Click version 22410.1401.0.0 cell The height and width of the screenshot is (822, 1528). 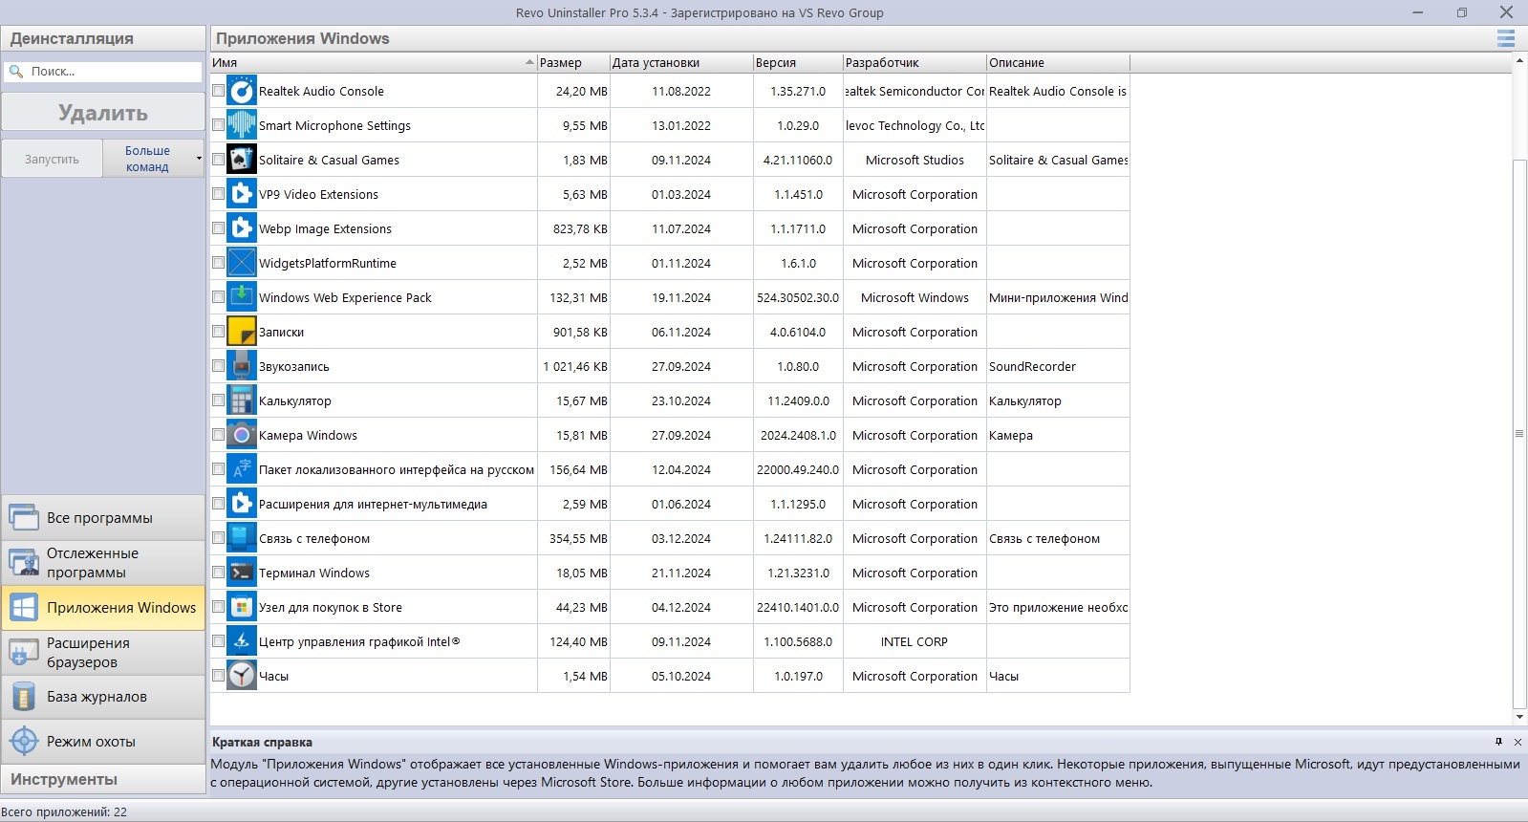pos(798,608)
